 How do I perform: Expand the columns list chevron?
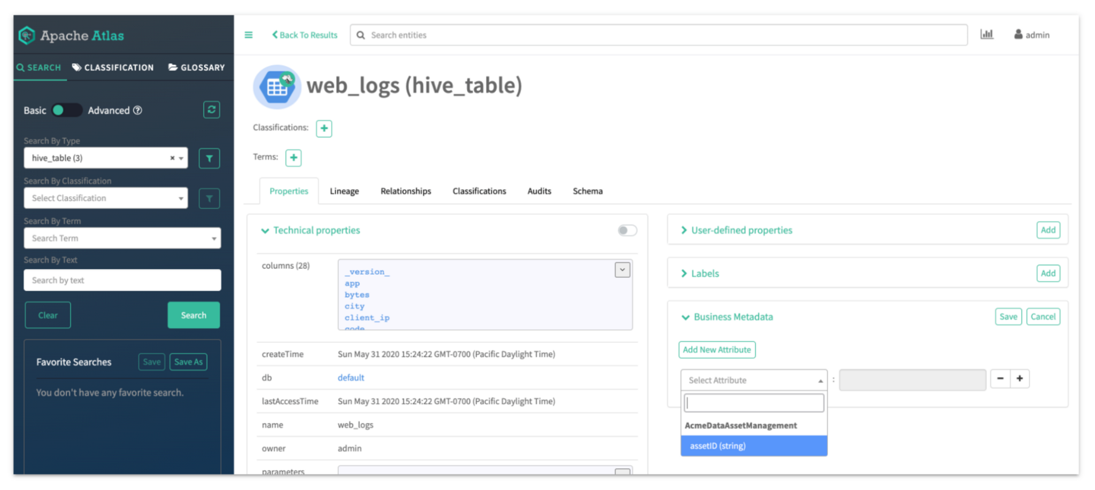[622, 270]
